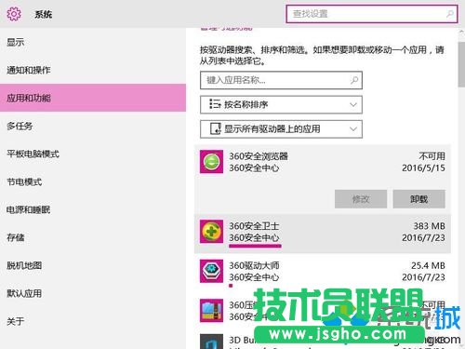Image resolution: width=465 pixels, height=349 pixels.
Task: Click the sort list icon beside 按名称排序
Action: pyautogui.click(x=215, y=104)
